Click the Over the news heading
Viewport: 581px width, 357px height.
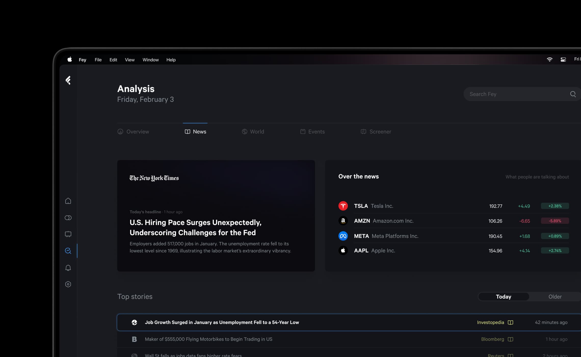(x=359, y=176)
